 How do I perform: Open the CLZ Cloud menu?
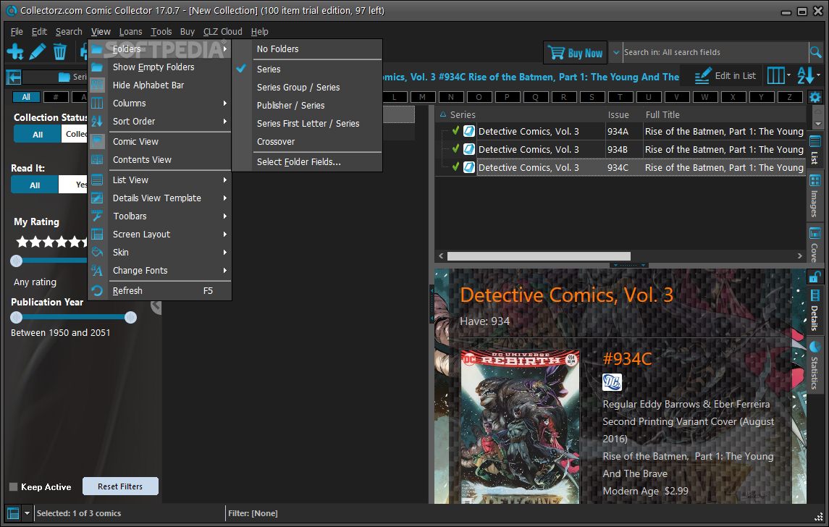pos(222,32)
